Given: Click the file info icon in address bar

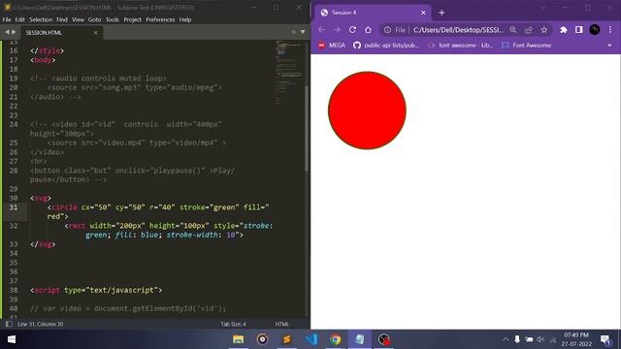Looking at the screenshot, I should click(387, 30).
